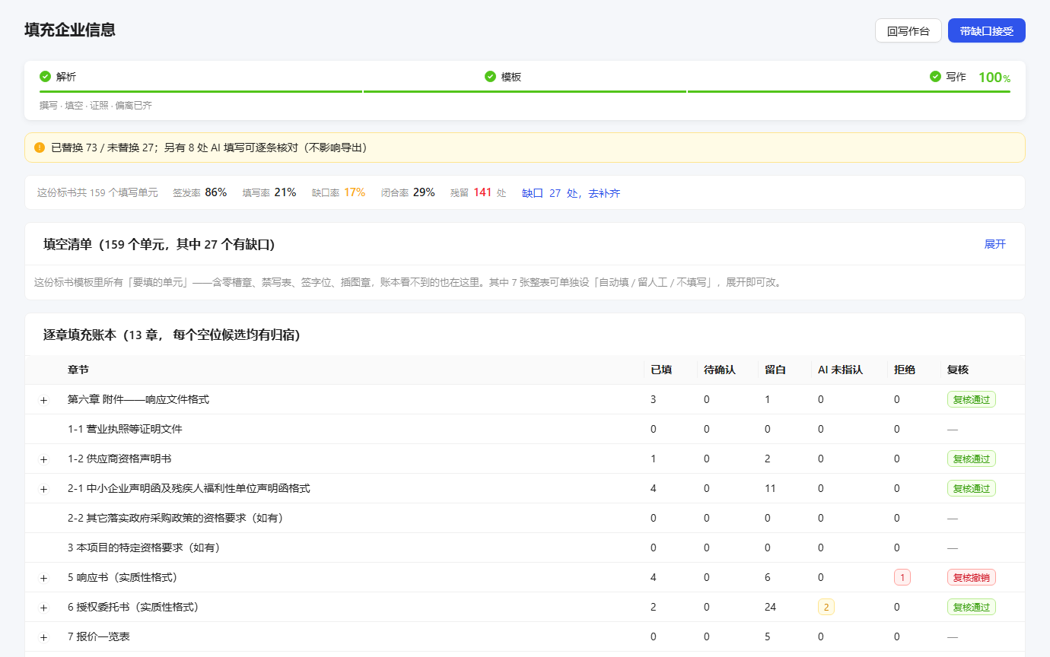
Task: Open the 缺口 27 处，去补齐 link
Action: 571,193
